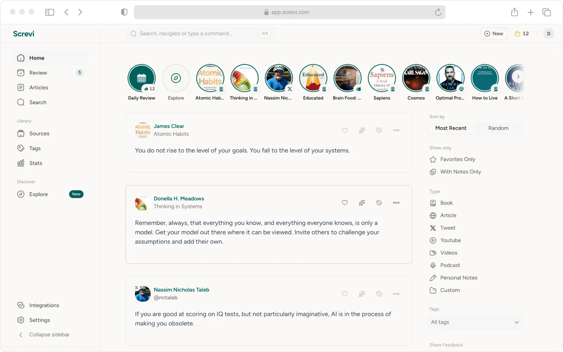Image resolution: width=563 pixels, height=352 pixels.
Task: Select Random sort tab
Action: [x=498, y=128]
